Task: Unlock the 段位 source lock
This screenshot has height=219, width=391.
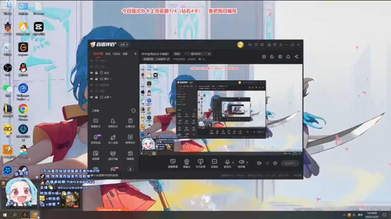Action: click(96, 73)
